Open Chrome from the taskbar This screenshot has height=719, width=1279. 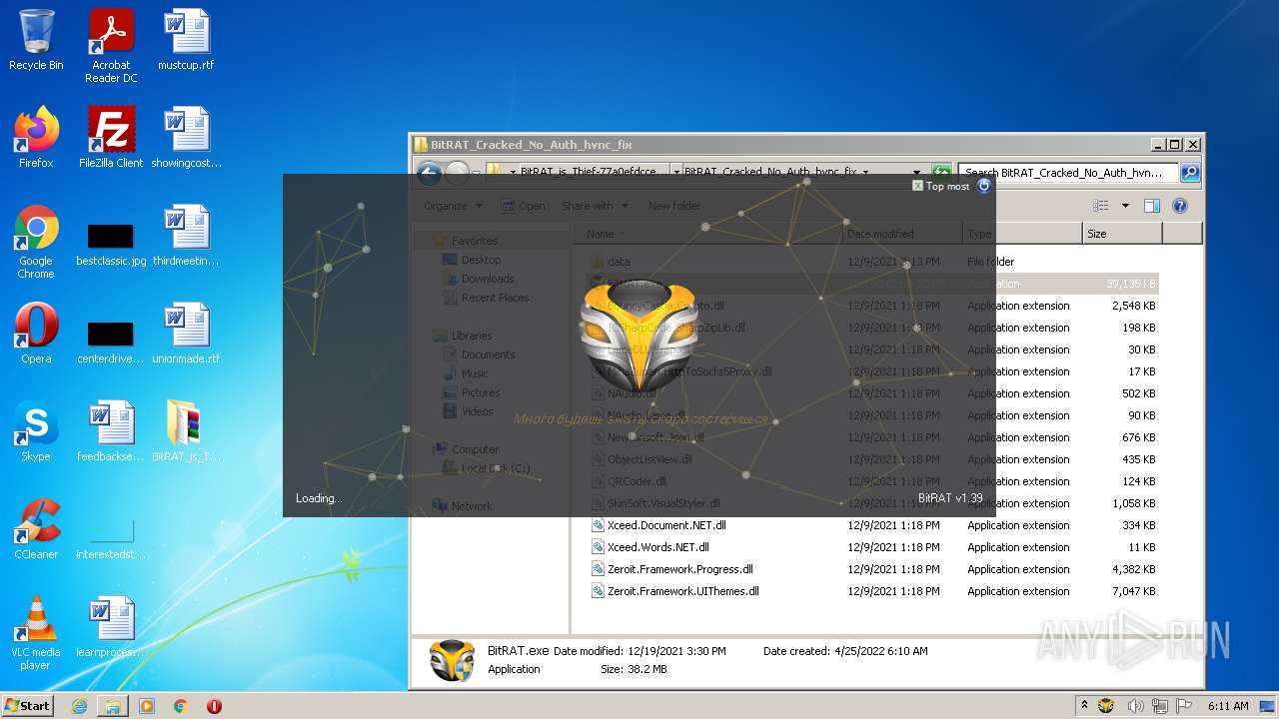[x=181, y=706]
